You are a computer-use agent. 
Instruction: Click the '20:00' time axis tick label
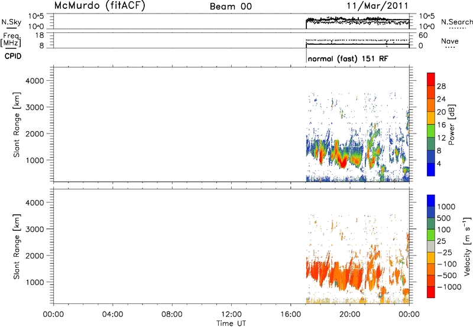pyautogui.click(x=350, y=315)
